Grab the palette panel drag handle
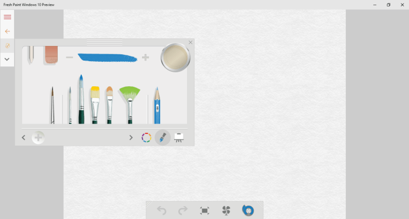 pos(105,43)
